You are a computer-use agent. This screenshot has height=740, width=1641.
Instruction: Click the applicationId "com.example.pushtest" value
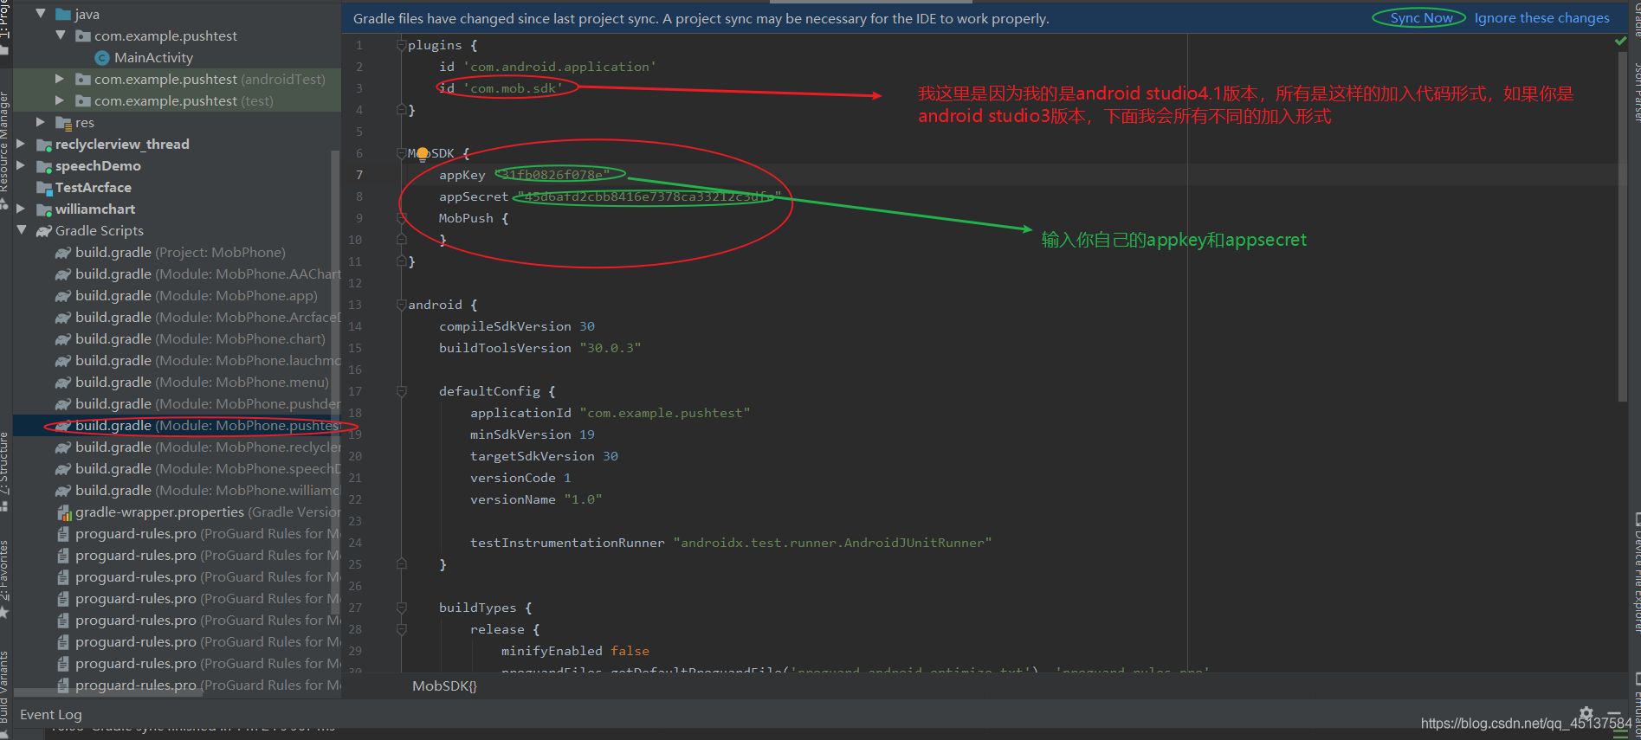(x=664, y=413)
